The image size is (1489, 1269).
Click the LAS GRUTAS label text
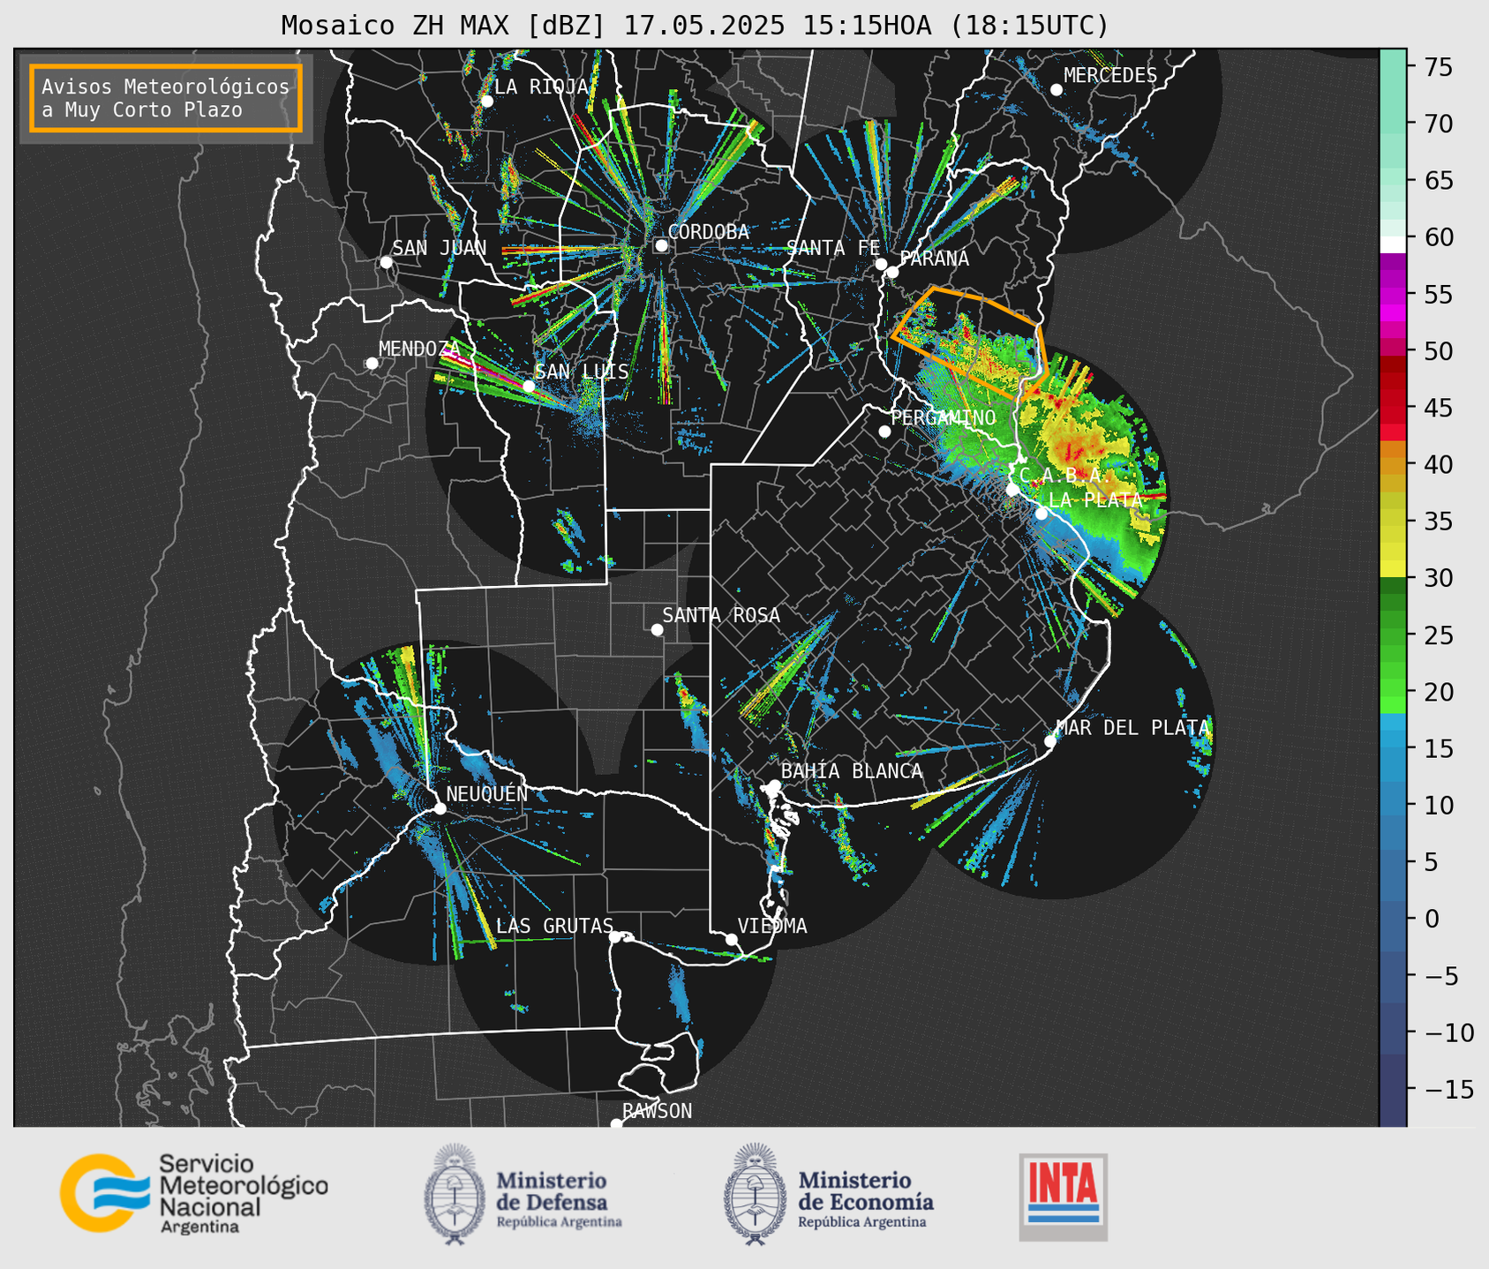click(554, 926)
